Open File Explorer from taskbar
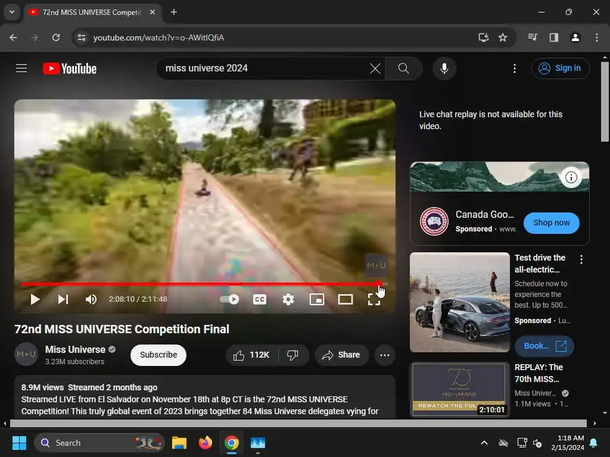The height and width of the screenshot is (457, 610). [179, 443]
